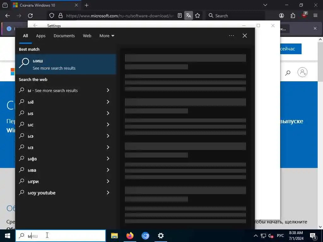
Task: Open the notification center icon
Action: click(313, 236)
